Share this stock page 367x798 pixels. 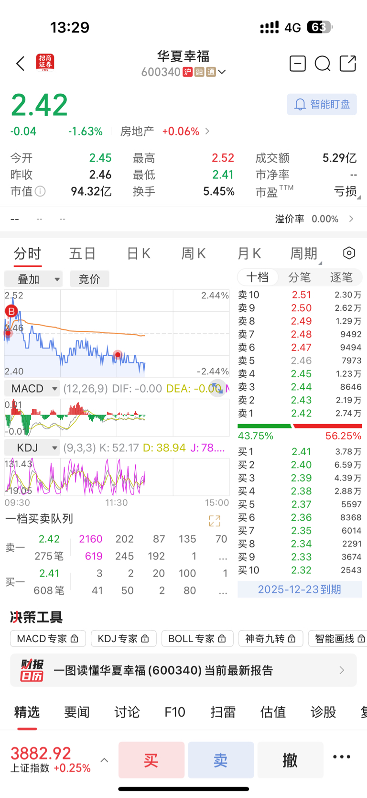tap(348, 63)
